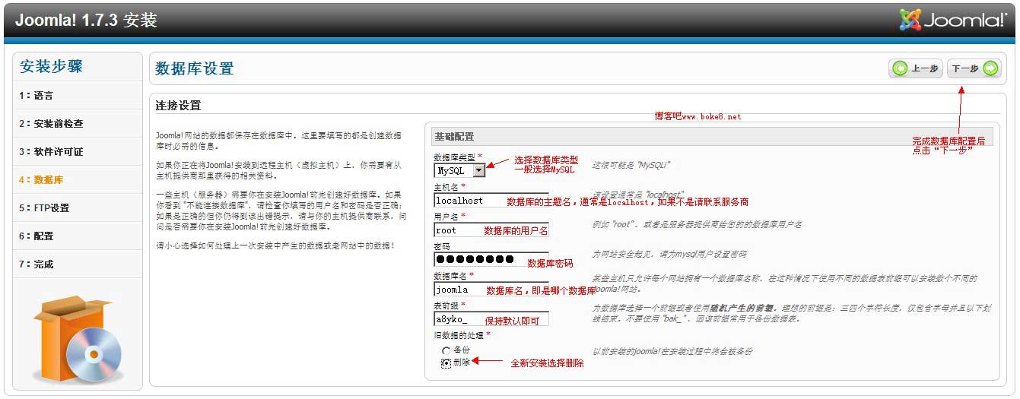
Task: Open the 数据库类型 MySQL dropdown
Action: pos(459,171)
